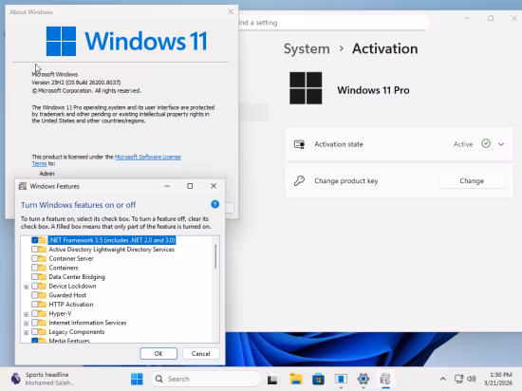The width and height of the screenshot is (522, 391).
Task: Select the Media Features tree row
Action: pos(69,341)
